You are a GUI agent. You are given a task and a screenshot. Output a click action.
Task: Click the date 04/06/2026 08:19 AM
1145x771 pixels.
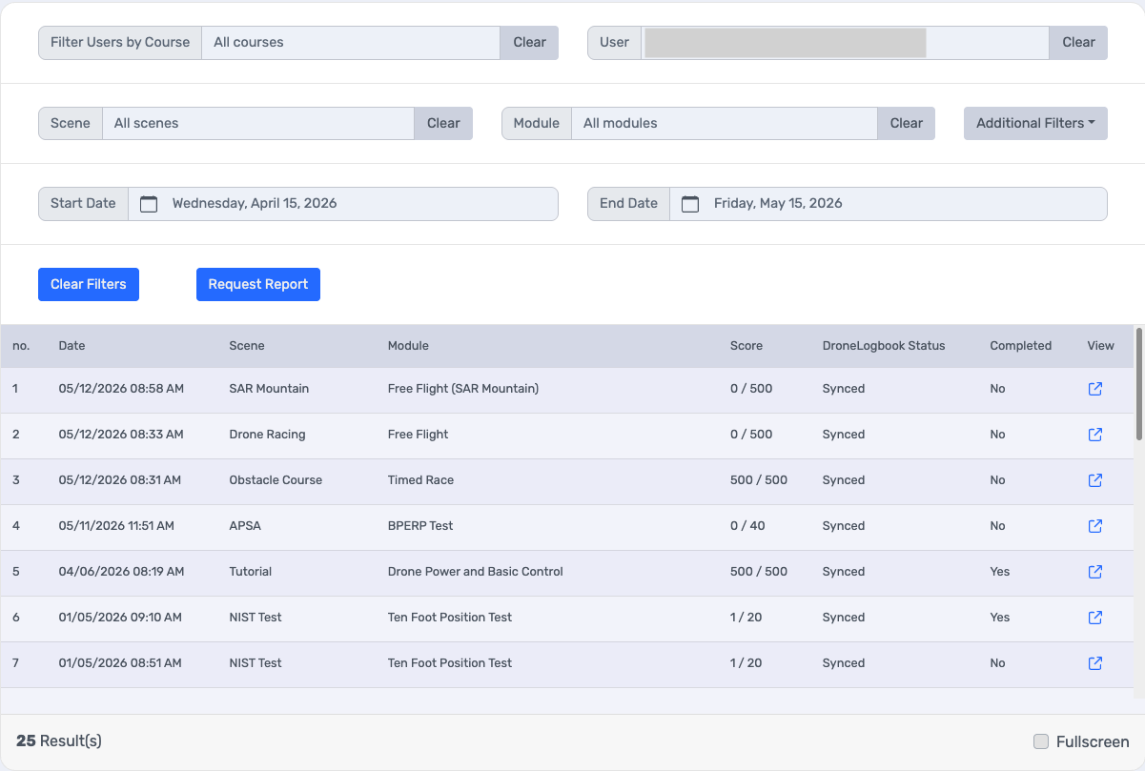coord(121,572)
